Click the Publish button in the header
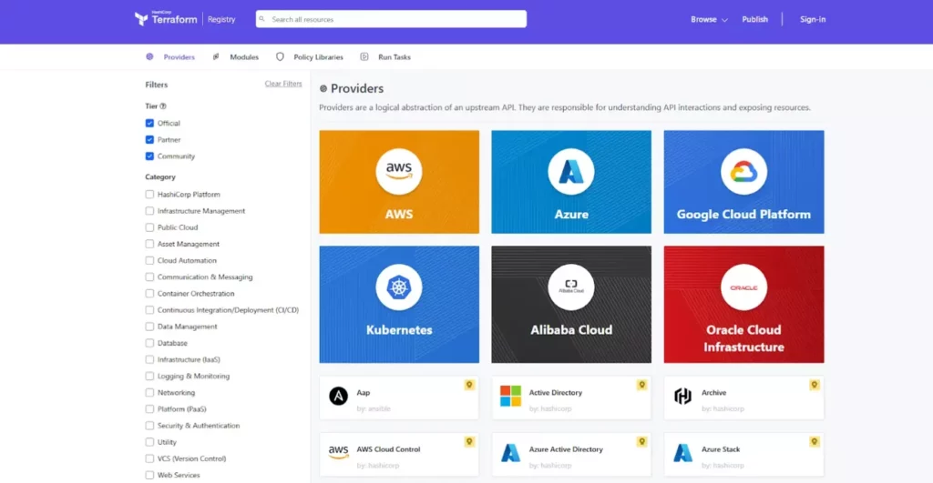The width and height of the screenshot is (933, 483). point(754,19)
